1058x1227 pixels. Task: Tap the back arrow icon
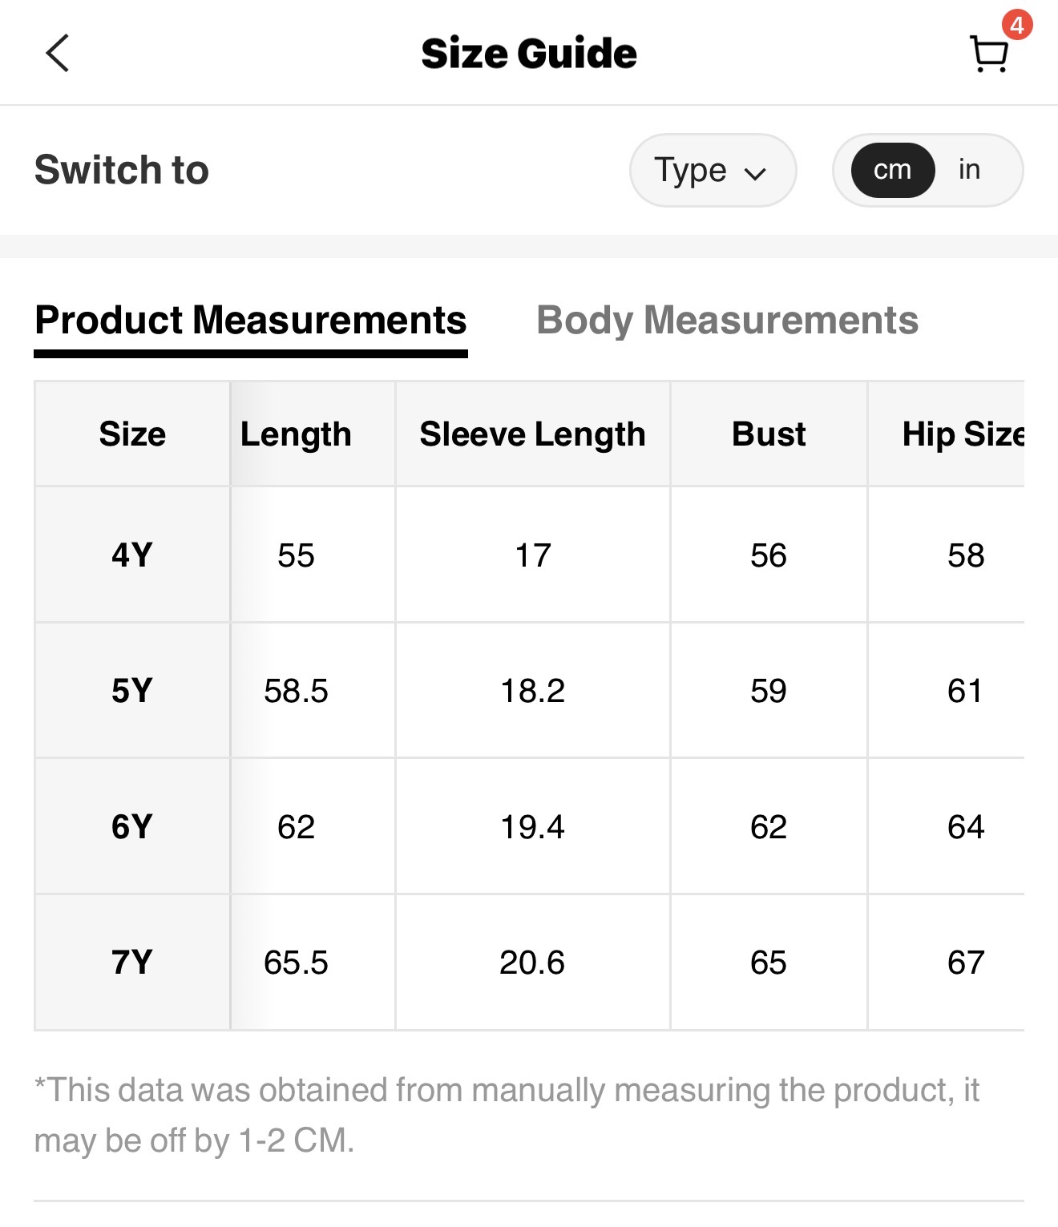pyautogui.click(x=58, y=54)
